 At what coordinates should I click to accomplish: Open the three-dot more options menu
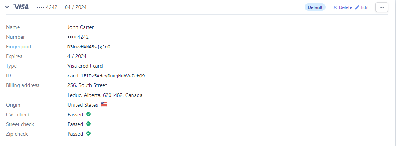pyautogui.click(x=381, y=7)
